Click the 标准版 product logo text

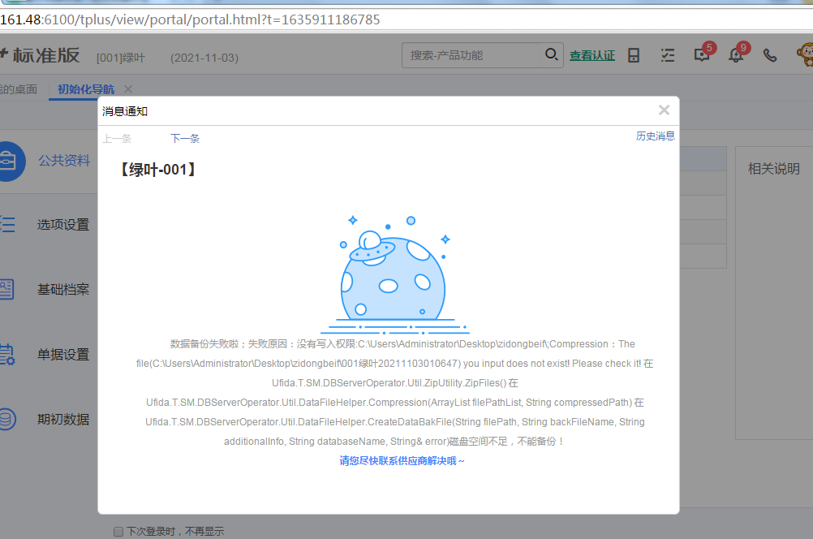pos(45,55)
